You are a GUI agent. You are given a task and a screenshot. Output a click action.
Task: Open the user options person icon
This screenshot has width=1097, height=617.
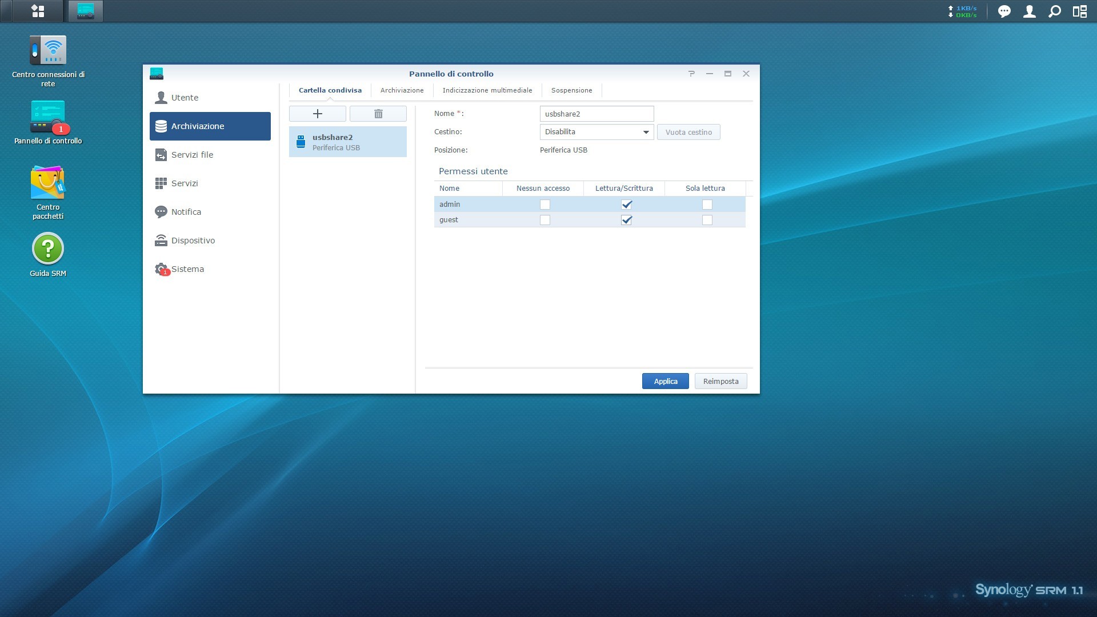coord(1030,11)
